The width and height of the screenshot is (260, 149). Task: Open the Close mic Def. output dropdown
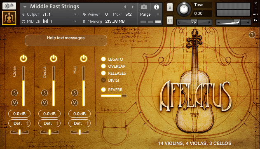click(19, 123)
